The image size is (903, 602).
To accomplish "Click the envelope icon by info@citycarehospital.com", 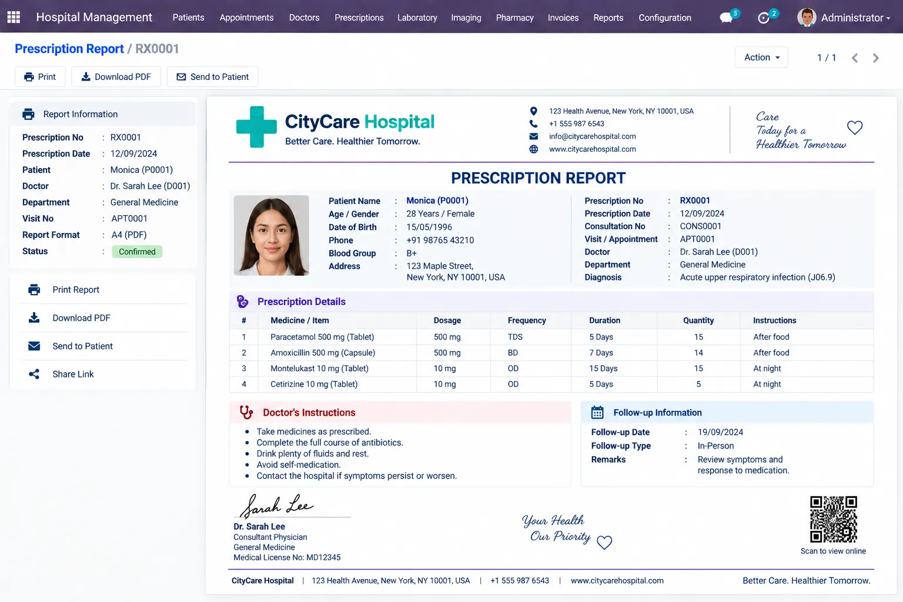I will pyautogui.click(x=533, y=136).
